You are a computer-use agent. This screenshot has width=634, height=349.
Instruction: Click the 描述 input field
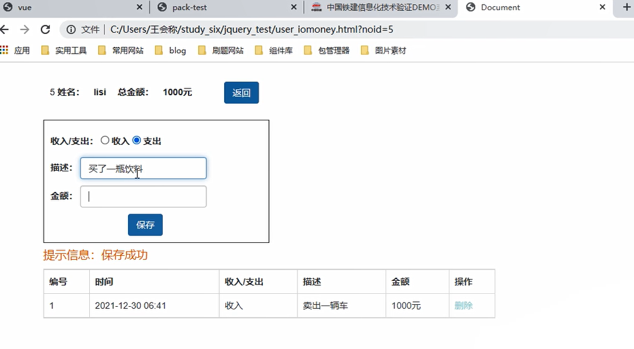click(144, 168)
